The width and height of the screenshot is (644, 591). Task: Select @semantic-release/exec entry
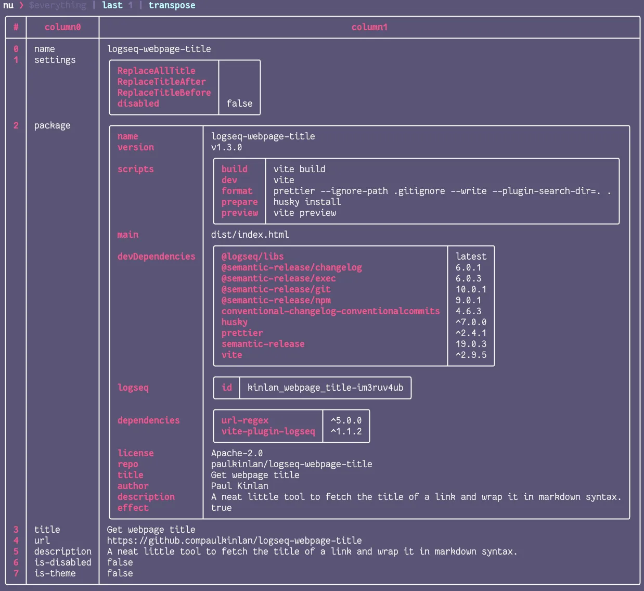278,278
